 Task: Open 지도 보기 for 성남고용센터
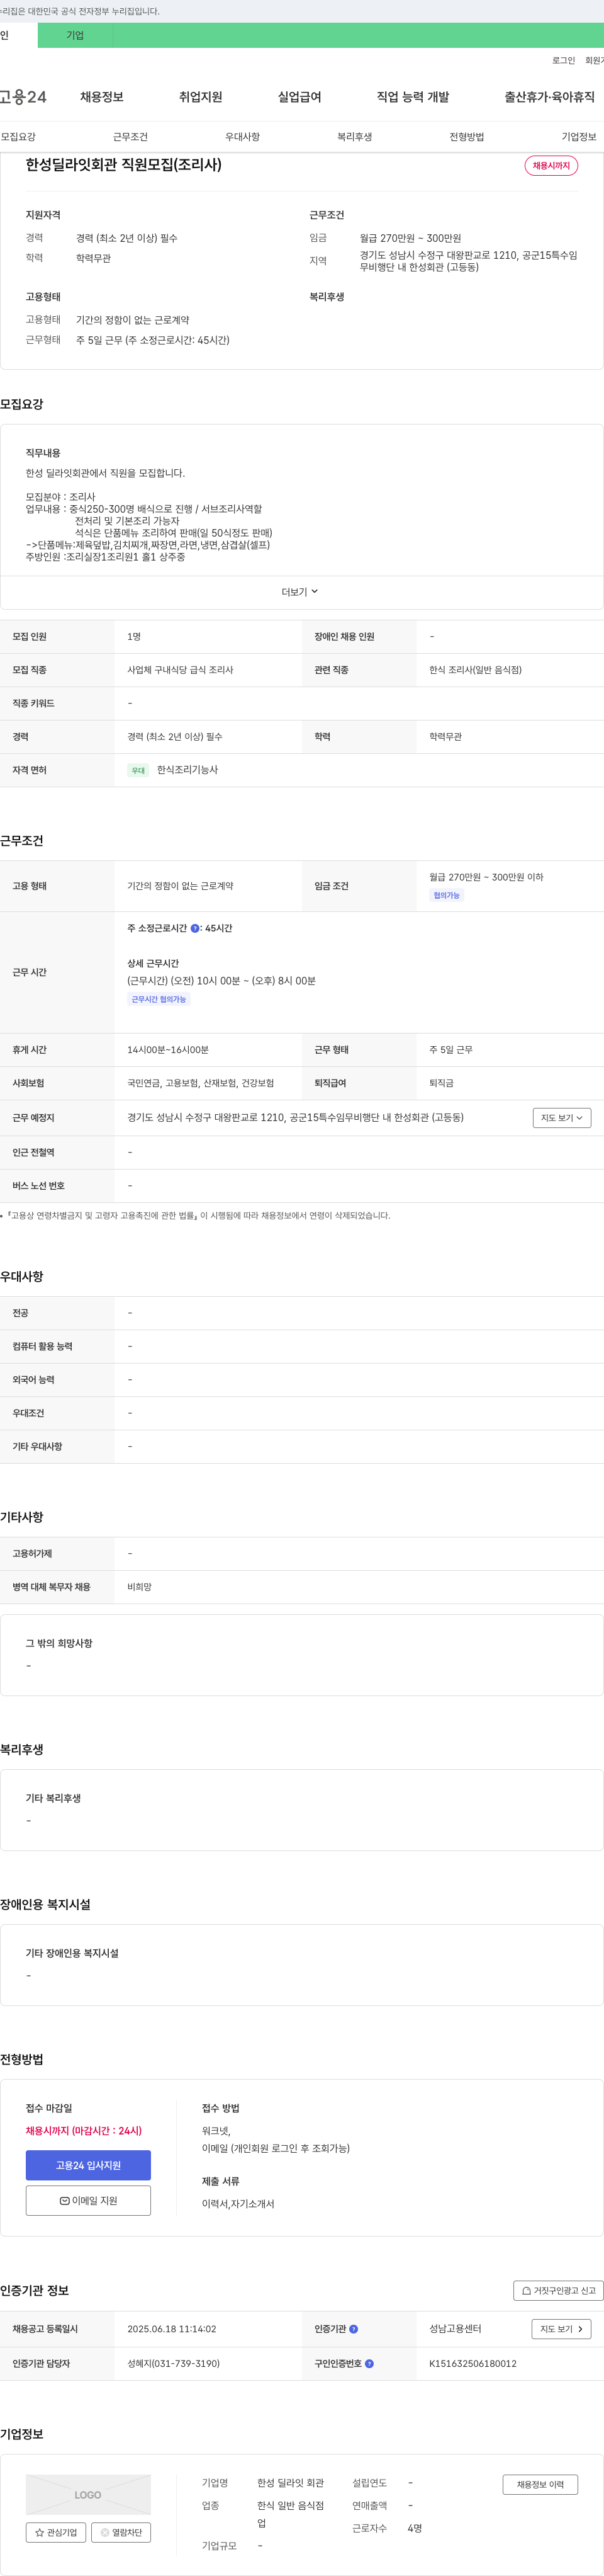point(562,2329)
